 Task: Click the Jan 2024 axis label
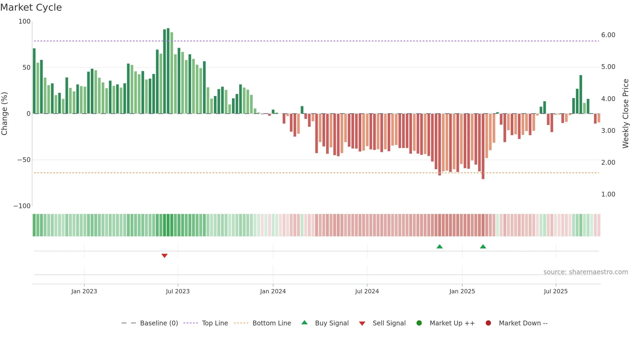[x=273, y=291]
